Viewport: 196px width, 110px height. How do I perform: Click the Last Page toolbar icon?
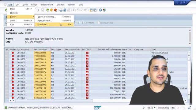(x=86, y=10)
